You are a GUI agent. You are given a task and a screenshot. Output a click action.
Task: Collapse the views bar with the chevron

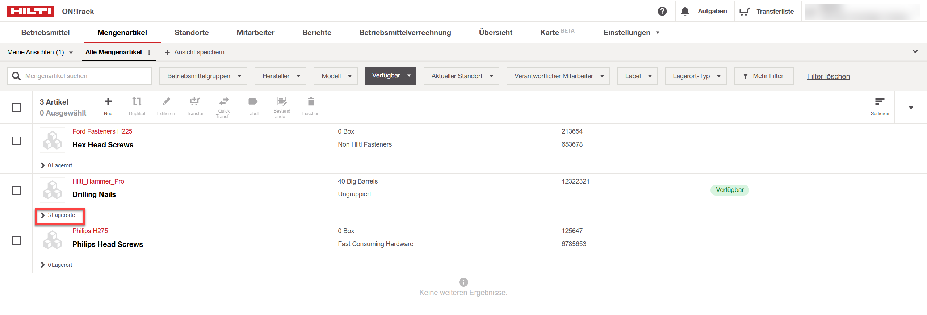pos(915,51)
